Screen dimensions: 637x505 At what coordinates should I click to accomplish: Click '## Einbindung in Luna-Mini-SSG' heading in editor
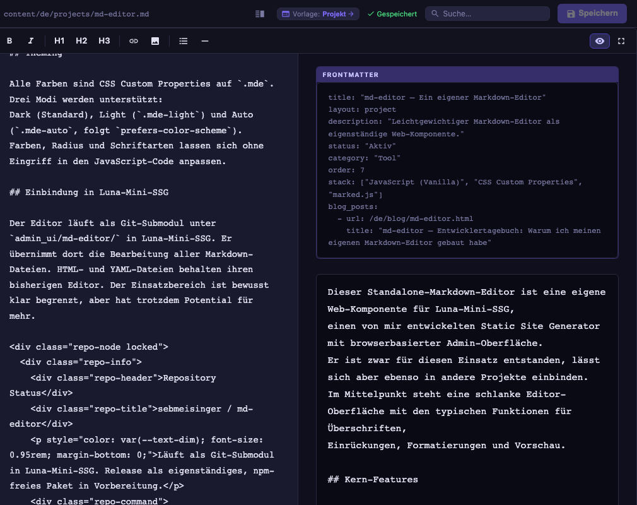pos(89,193)
